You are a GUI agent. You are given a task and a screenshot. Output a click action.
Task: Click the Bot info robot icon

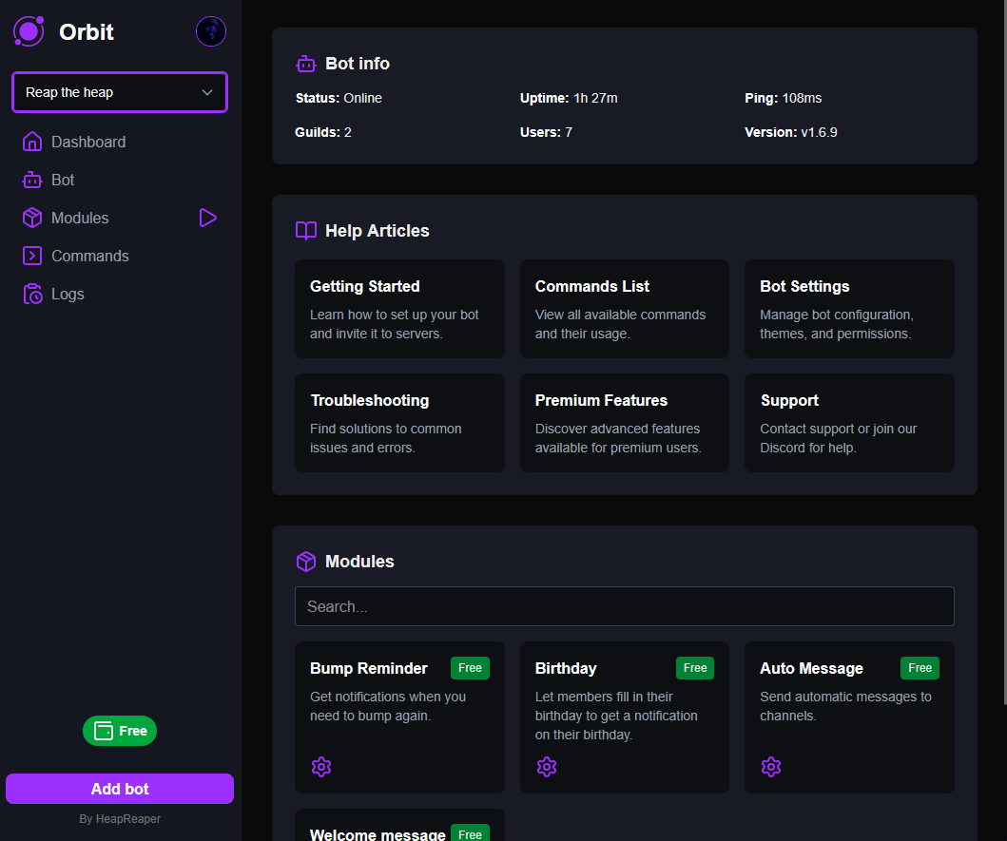point(305,64)
